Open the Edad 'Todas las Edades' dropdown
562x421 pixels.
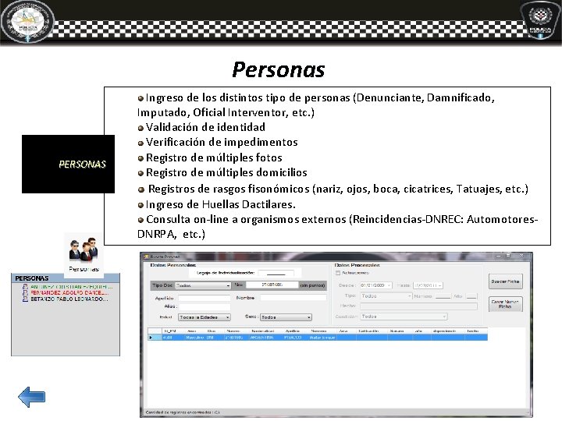[205, 317]
